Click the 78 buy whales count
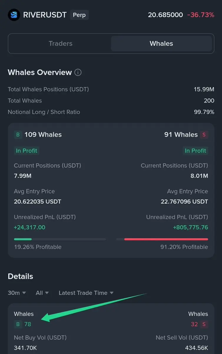The width and height of the screenshot is (222, 354). click(28, 324)
